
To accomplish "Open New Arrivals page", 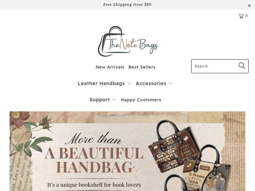I will tap(110, 67).
